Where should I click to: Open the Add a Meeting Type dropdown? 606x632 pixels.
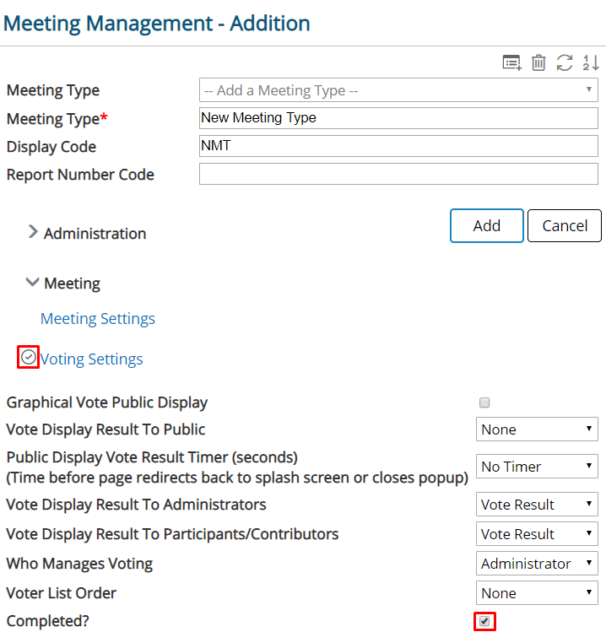398,90
